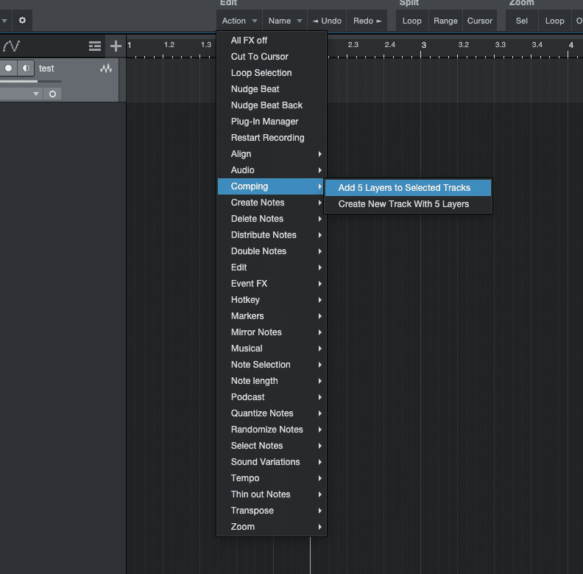Expand the Double Notes submenu
This screenshot has height=574, width=583.
272,251
